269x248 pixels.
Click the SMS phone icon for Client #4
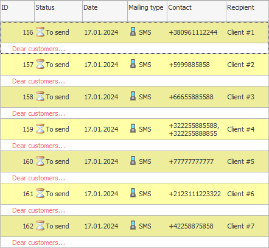click(x=133, y=129)
